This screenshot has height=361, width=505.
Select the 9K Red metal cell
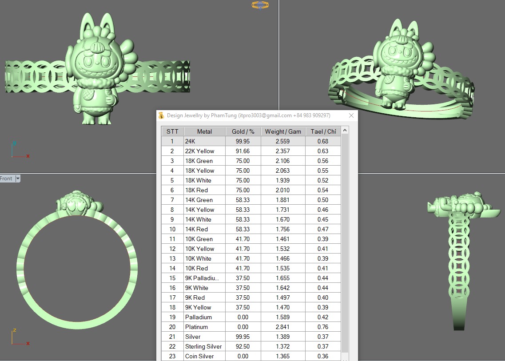[204, 298]
